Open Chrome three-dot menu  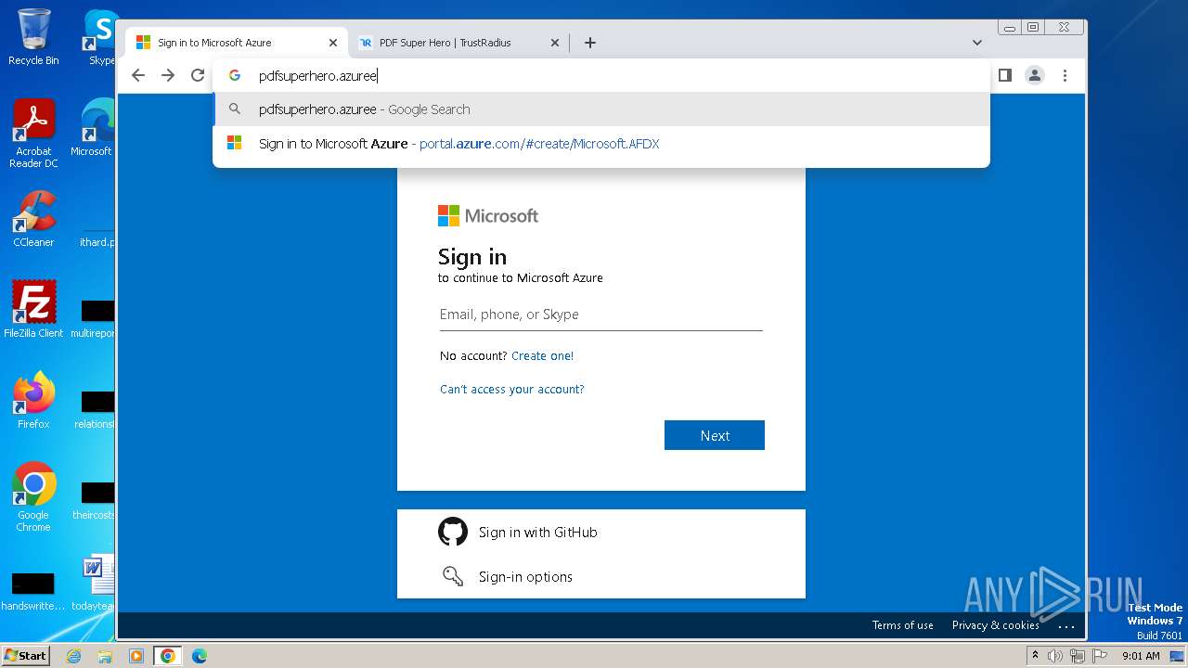[x=1065, y=75]
